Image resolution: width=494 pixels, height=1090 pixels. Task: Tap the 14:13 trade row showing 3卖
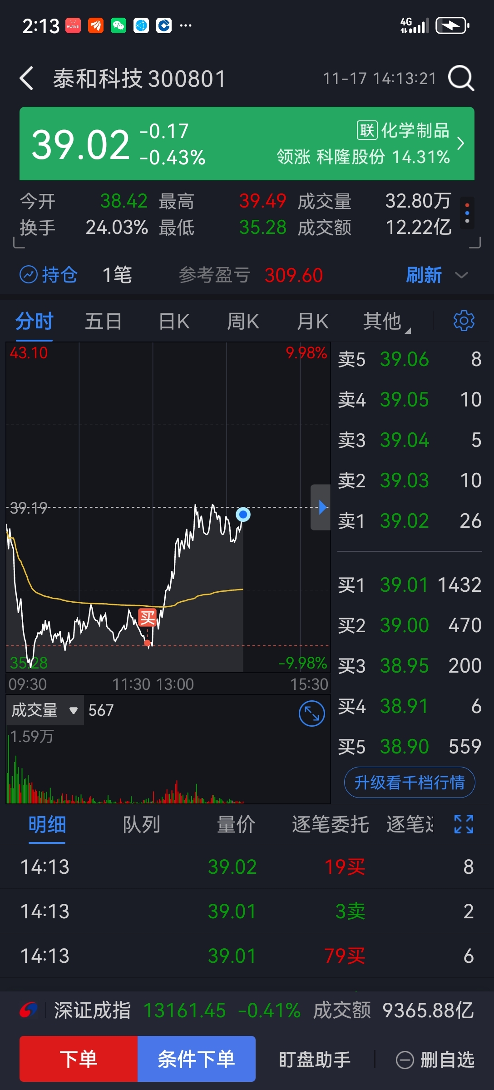(x=247, y=911)
